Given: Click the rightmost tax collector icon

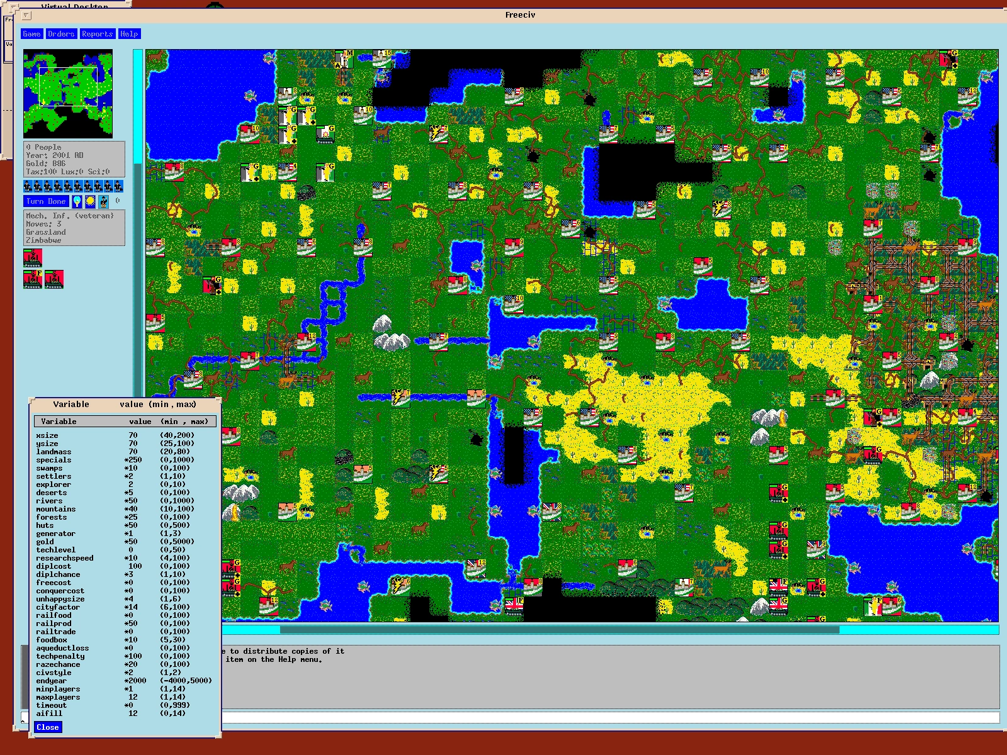Looking at the screenshot, I should tap(119, 186).
